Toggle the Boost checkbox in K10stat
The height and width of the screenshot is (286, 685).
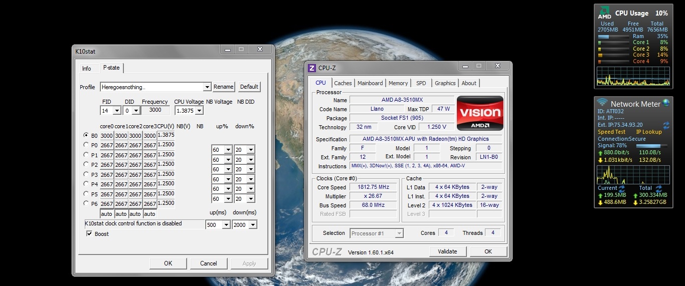coord(89,234)
